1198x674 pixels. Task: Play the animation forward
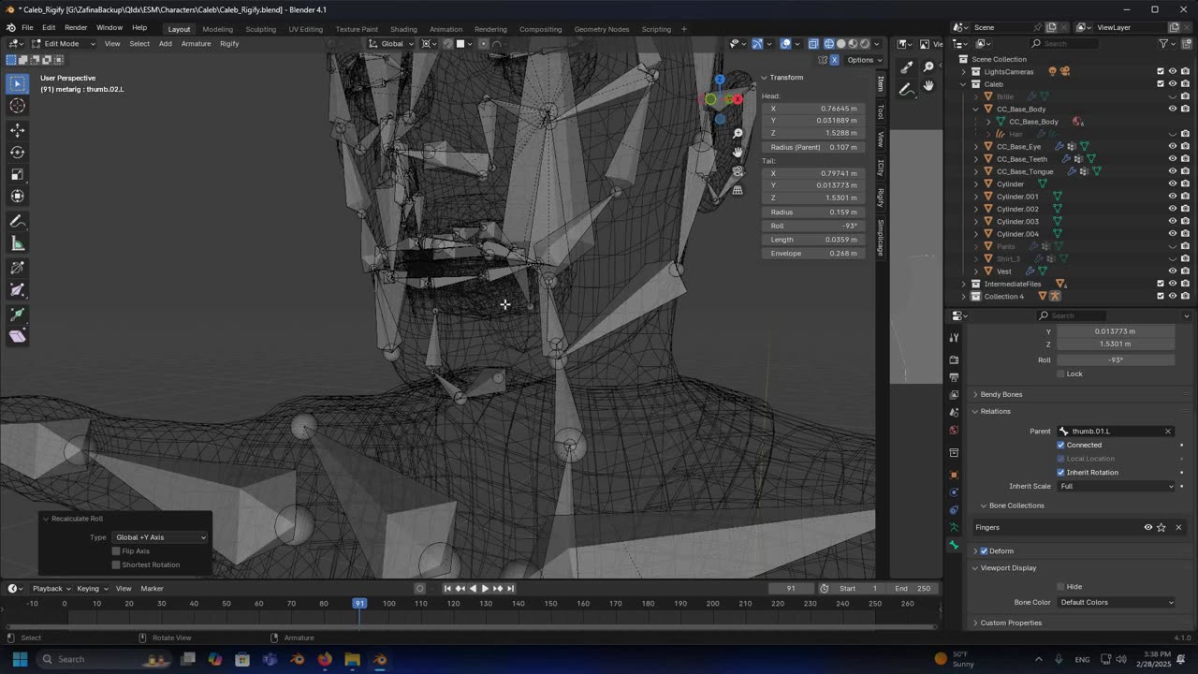pyautogui.click(x=485, y=588)
